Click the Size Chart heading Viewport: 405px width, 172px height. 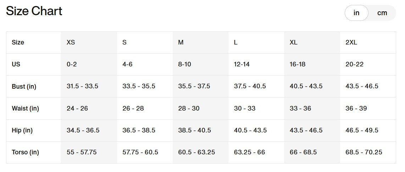34,11
